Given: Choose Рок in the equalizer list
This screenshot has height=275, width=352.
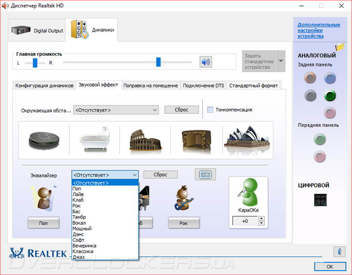Looking at the screenshot, I should pos(105,206).
